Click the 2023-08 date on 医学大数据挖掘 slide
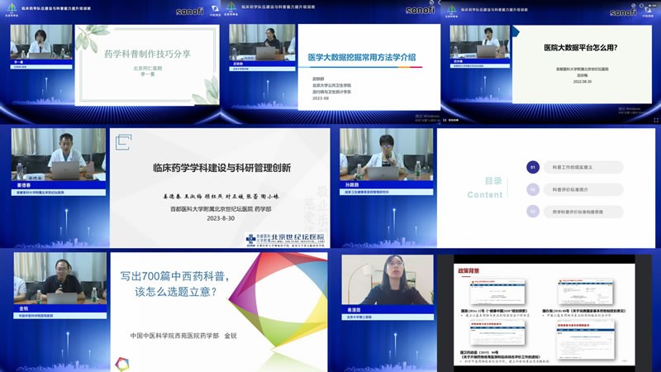 [321, 98]
